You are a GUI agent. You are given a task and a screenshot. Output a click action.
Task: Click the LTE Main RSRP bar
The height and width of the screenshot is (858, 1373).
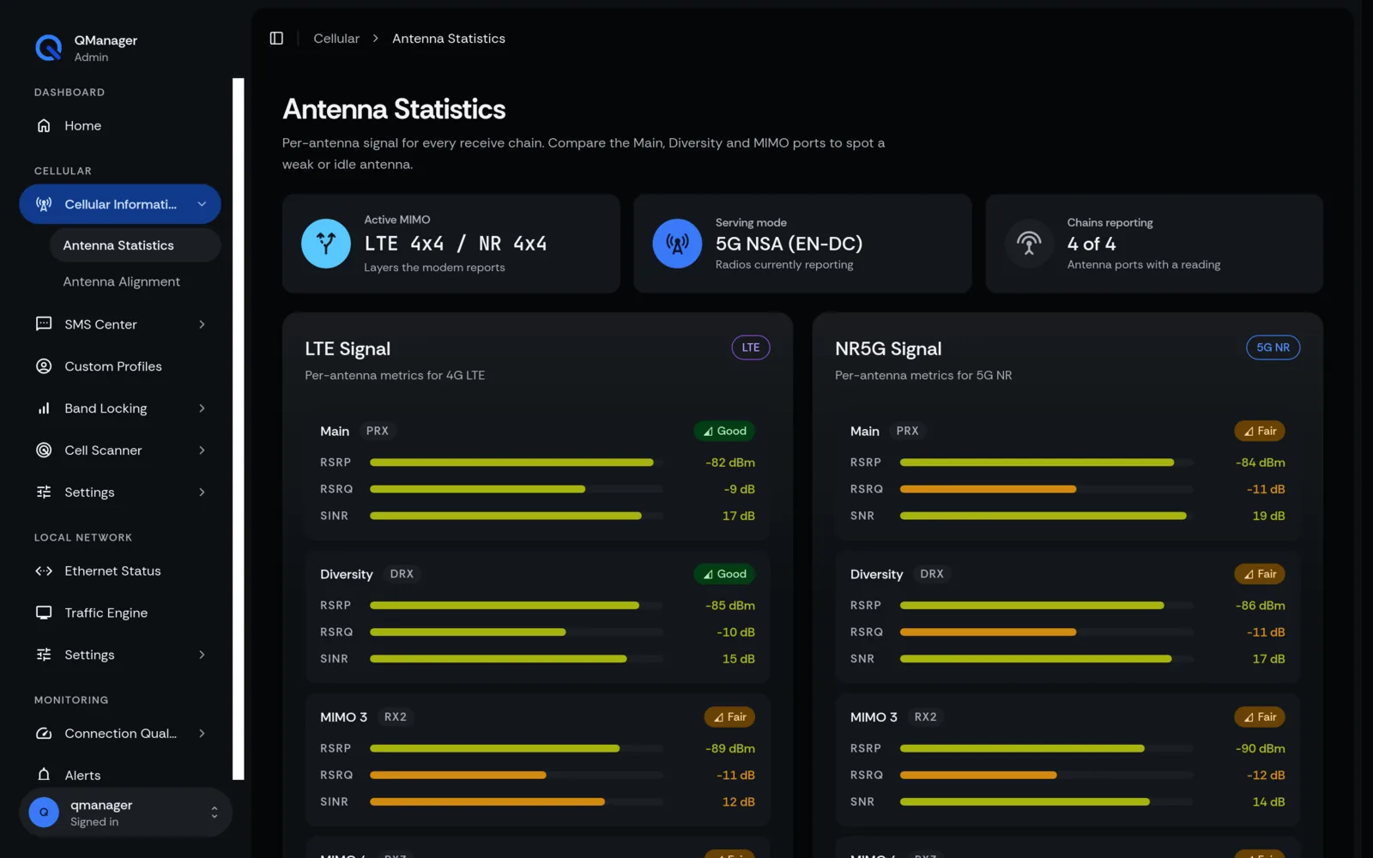coord(516,462)
